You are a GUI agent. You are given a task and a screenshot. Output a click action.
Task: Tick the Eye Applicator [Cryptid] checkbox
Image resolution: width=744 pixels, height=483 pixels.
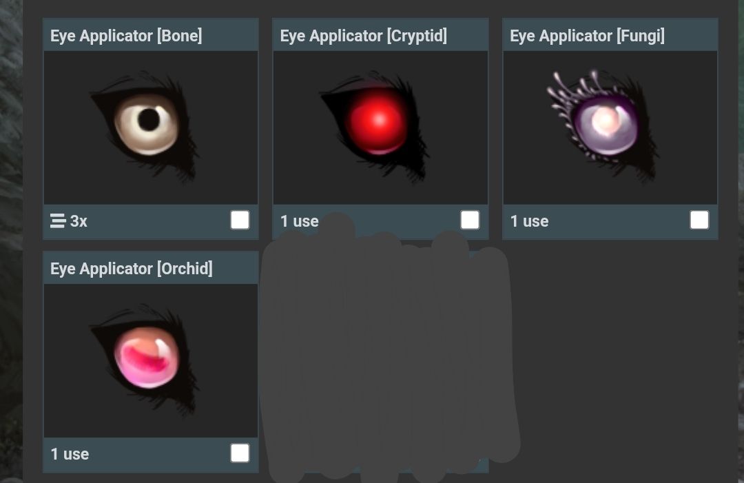470,220
